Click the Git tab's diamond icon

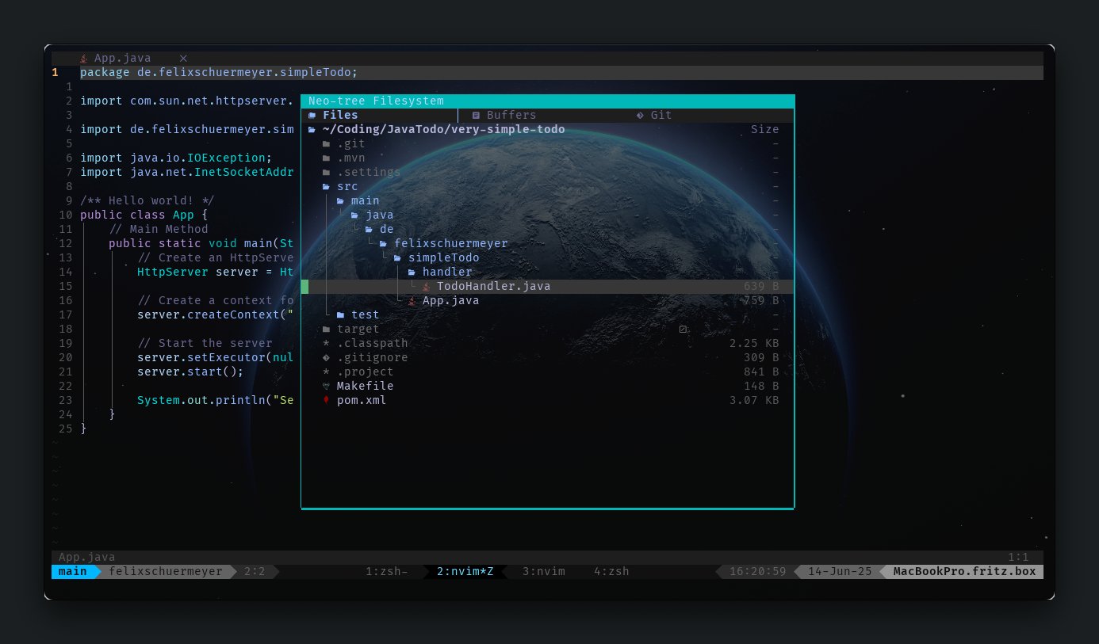640,115
